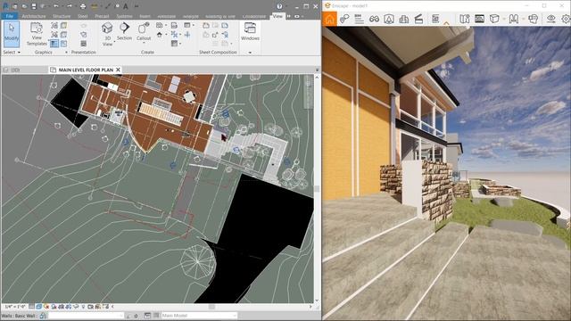Open Enscape binoculars view icon

point(374,19)
